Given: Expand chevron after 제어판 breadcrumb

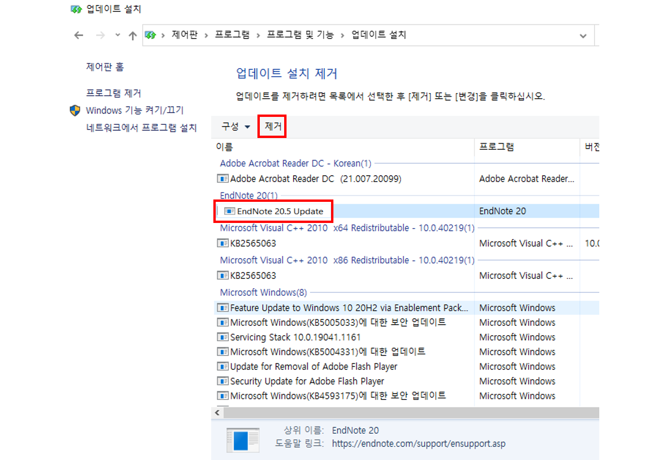Looking at the screenshot, I should [206, 36].
